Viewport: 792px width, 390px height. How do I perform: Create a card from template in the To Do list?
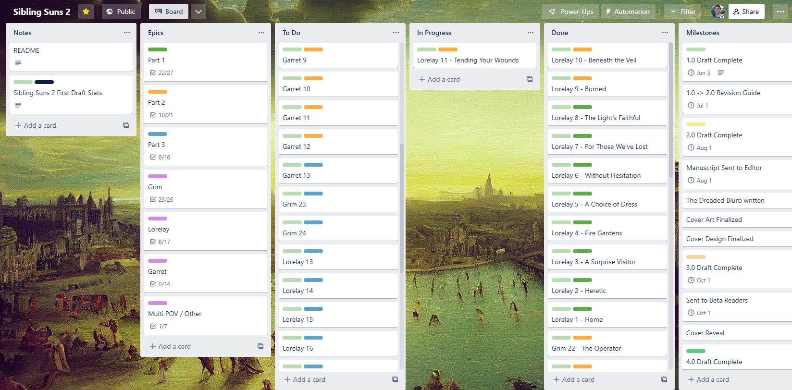pyautogui.click(x=395, y=379)
